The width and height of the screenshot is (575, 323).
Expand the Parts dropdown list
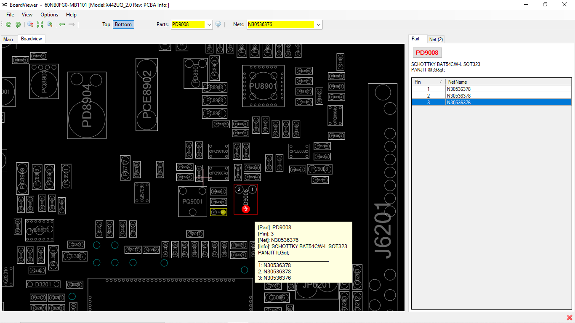point(209,24)
